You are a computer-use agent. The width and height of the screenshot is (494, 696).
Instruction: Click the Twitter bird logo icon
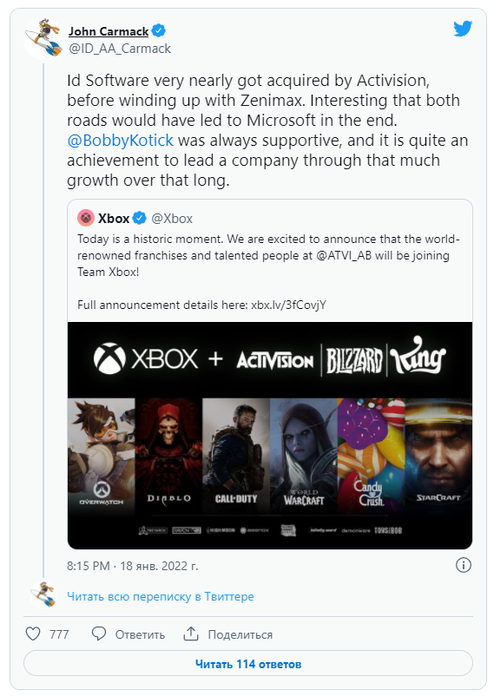tap(463, 29)
